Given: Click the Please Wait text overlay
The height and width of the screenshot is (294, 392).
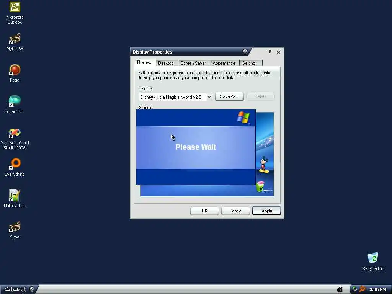Looking at the screenshot, I should pyautogui.click(x=196, y=147).
